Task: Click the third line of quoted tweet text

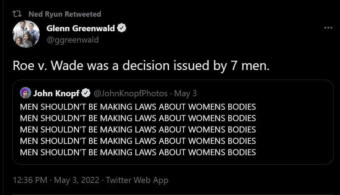Action: coord(138,130)
